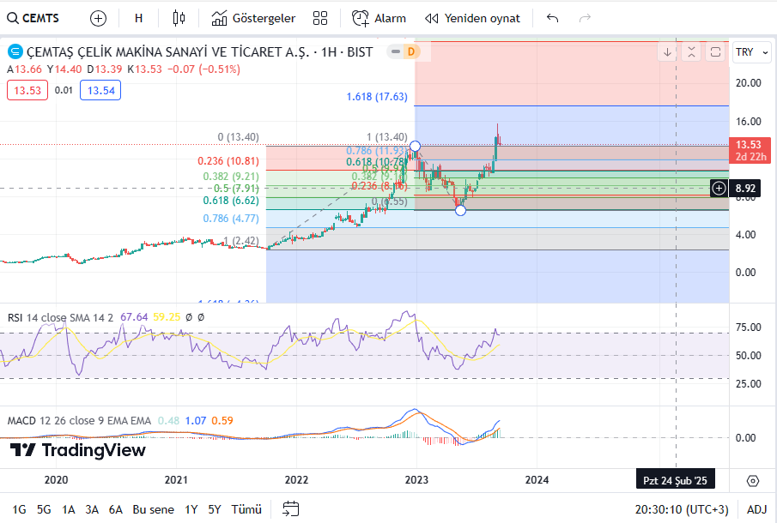Image resolution: width=777 pixels, height=523 pixels.
Task: Click the 0.236 (10.81) Fibonacci label
Action: [228, 161]
